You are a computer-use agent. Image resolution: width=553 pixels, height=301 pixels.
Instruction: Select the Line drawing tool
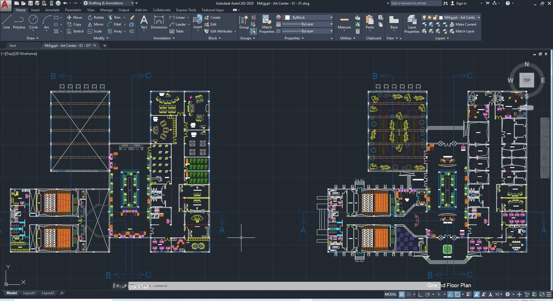pyautogui.click(x=6, y=22)
